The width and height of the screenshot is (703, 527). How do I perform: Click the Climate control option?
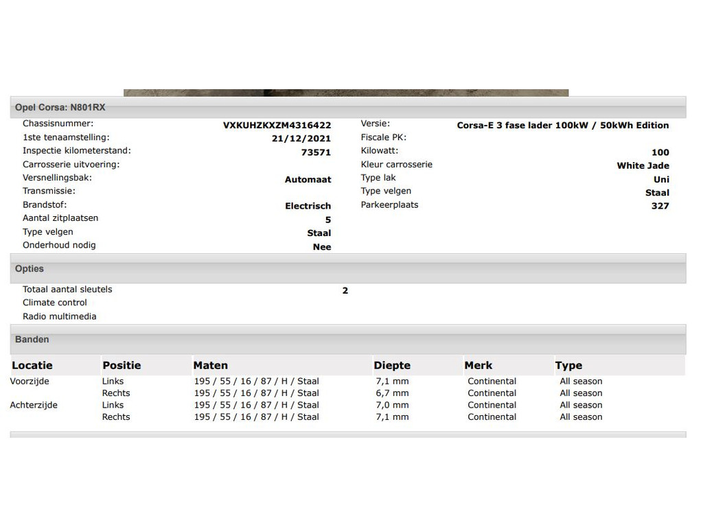(55, 303)
